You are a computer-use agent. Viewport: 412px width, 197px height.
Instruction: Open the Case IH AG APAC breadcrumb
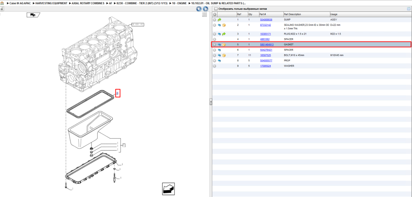click(20, 3)
